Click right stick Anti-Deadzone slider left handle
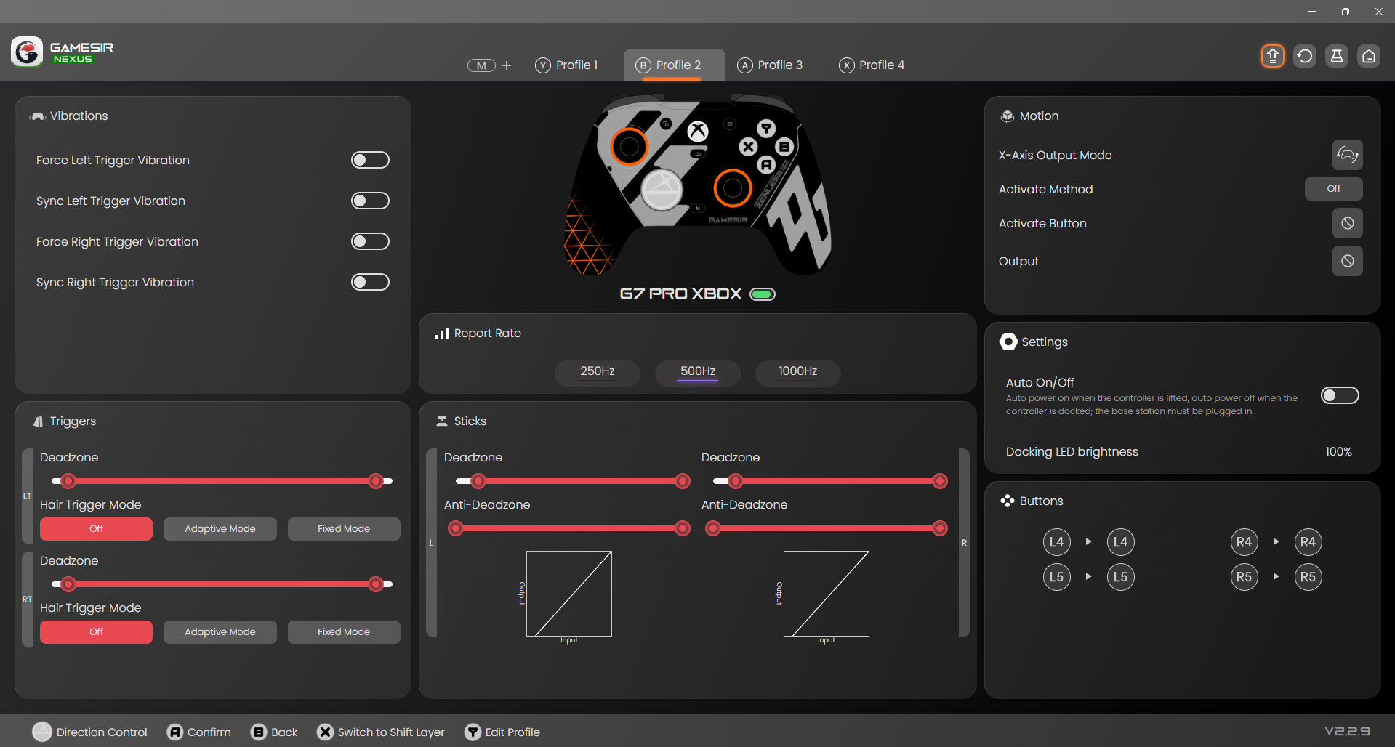1395x747 pixels. coord(713,528)
